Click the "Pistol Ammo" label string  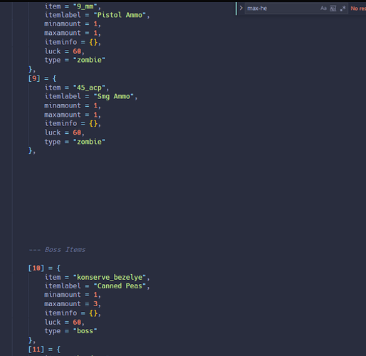point(120,15)
